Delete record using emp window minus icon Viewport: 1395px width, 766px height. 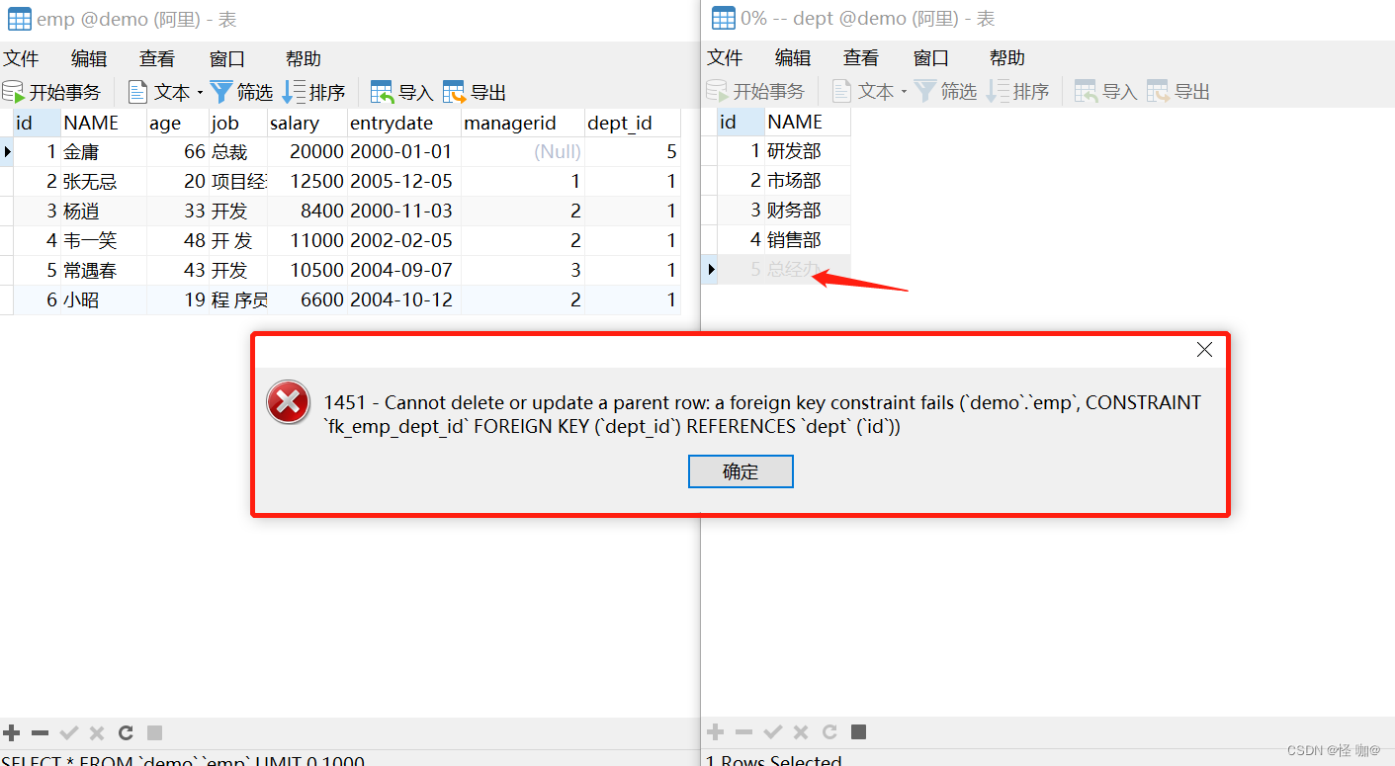[x=40, y=732]
